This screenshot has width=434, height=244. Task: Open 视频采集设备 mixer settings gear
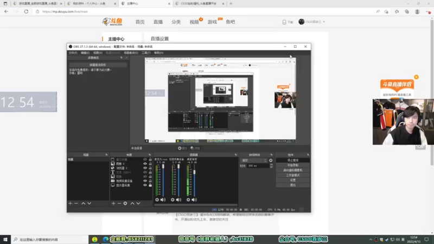point(173,200)
